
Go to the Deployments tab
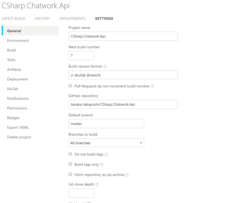click(x=72, y=19)
